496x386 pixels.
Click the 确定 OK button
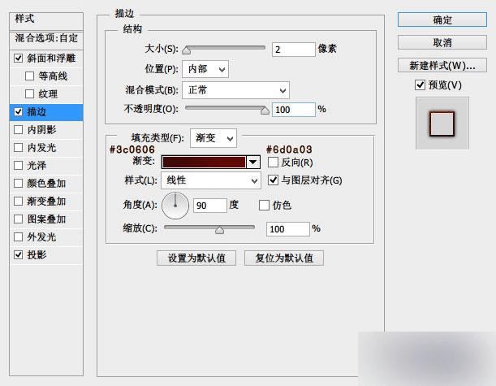(x=442, y=20)
